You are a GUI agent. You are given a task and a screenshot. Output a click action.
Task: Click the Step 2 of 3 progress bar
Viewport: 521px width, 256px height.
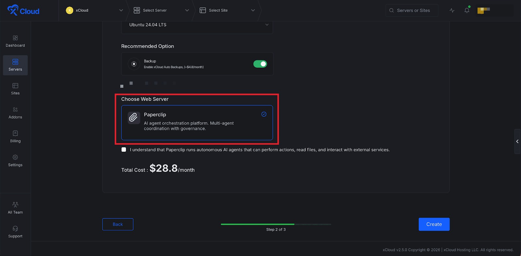click(275, 224)
